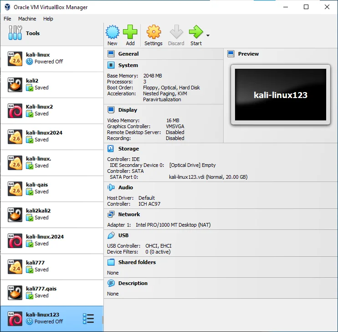Start the VM with the green arrow
Viewport: 338px width, 332px height.
(x=196, y=32)
